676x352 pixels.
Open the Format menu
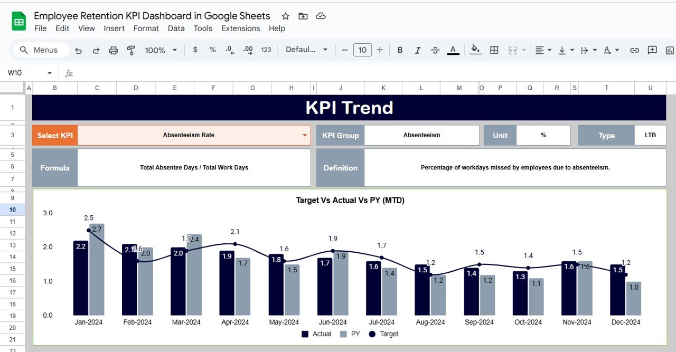(x=146, y=28)
